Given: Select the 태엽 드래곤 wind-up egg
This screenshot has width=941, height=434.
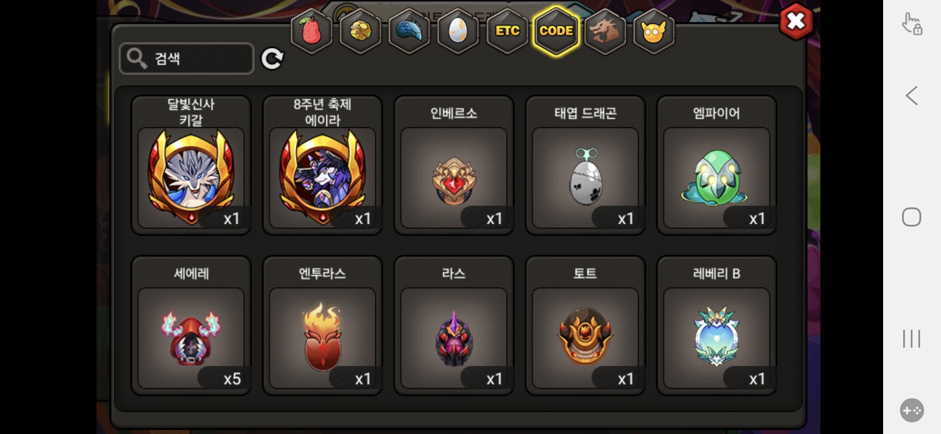Looking at the screenshot, I should coord(585,165).
